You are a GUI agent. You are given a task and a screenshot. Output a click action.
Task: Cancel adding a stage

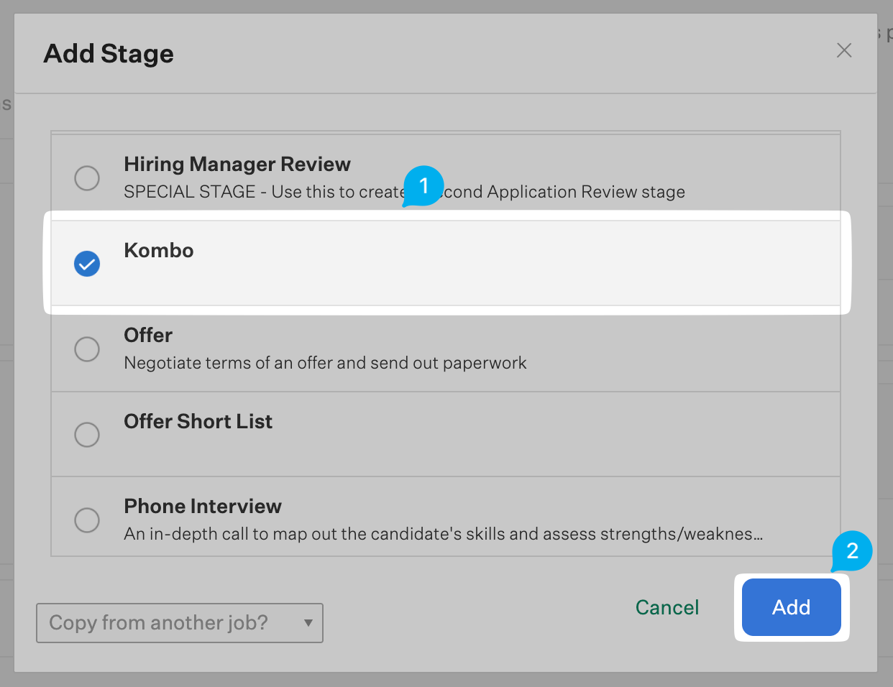click(x=667, y=608)
